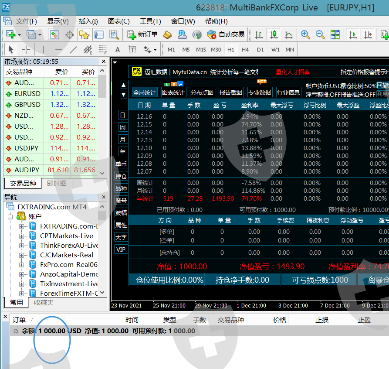Switch timeframe to D1
This screenshot has height=369, width=389.
(x=260, y=50)
